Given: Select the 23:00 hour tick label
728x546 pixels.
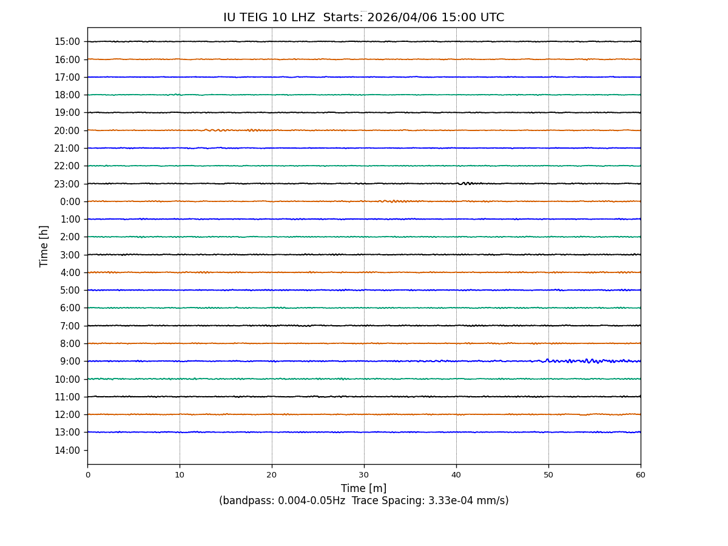Looking at the screenshot, I should tap(67, 184).
